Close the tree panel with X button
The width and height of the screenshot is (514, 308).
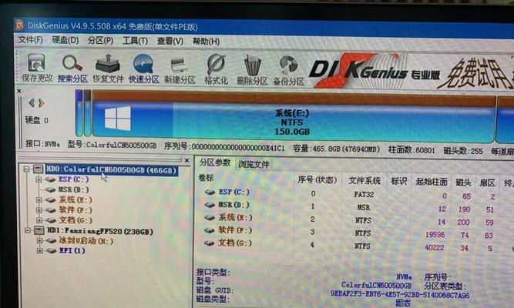(x=186, y=160)
